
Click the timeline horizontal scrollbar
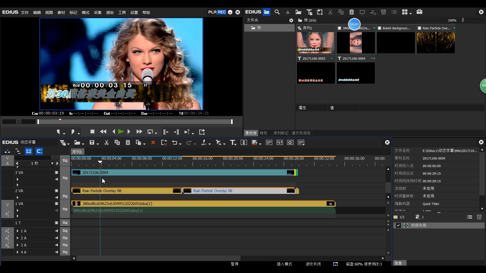[x=158, y=258]
